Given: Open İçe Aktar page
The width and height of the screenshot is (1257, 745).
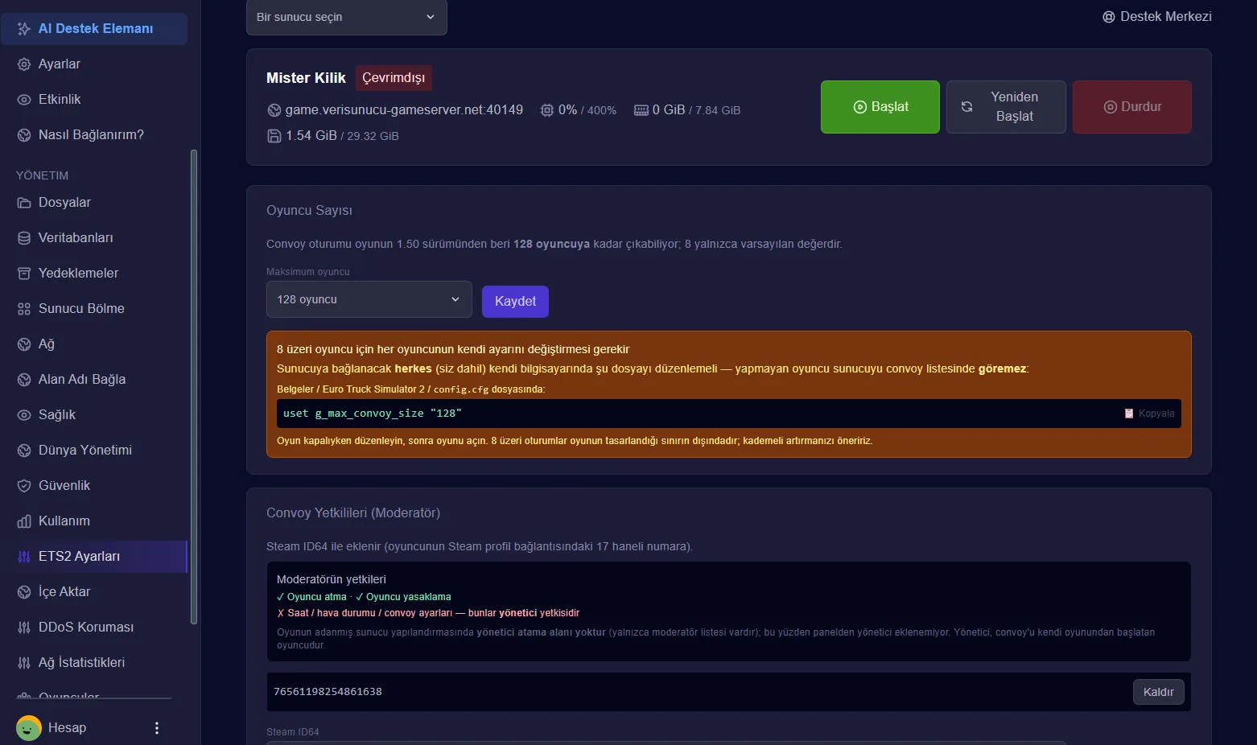Looking at the screenshot, I should click(x=94, y=592).
